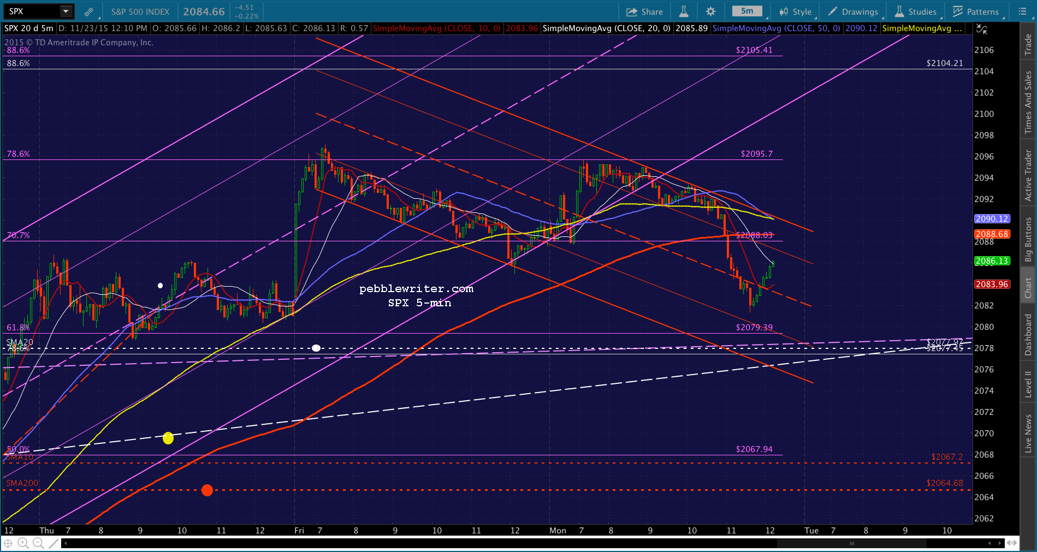Click the truncated yellow SimpleMovingAvg label

(922, 28)
